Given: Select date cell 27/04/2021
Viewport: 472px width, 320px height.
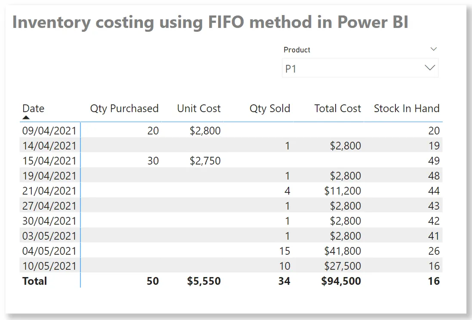Looking at the screenshot, I should [x=49, y=206].
